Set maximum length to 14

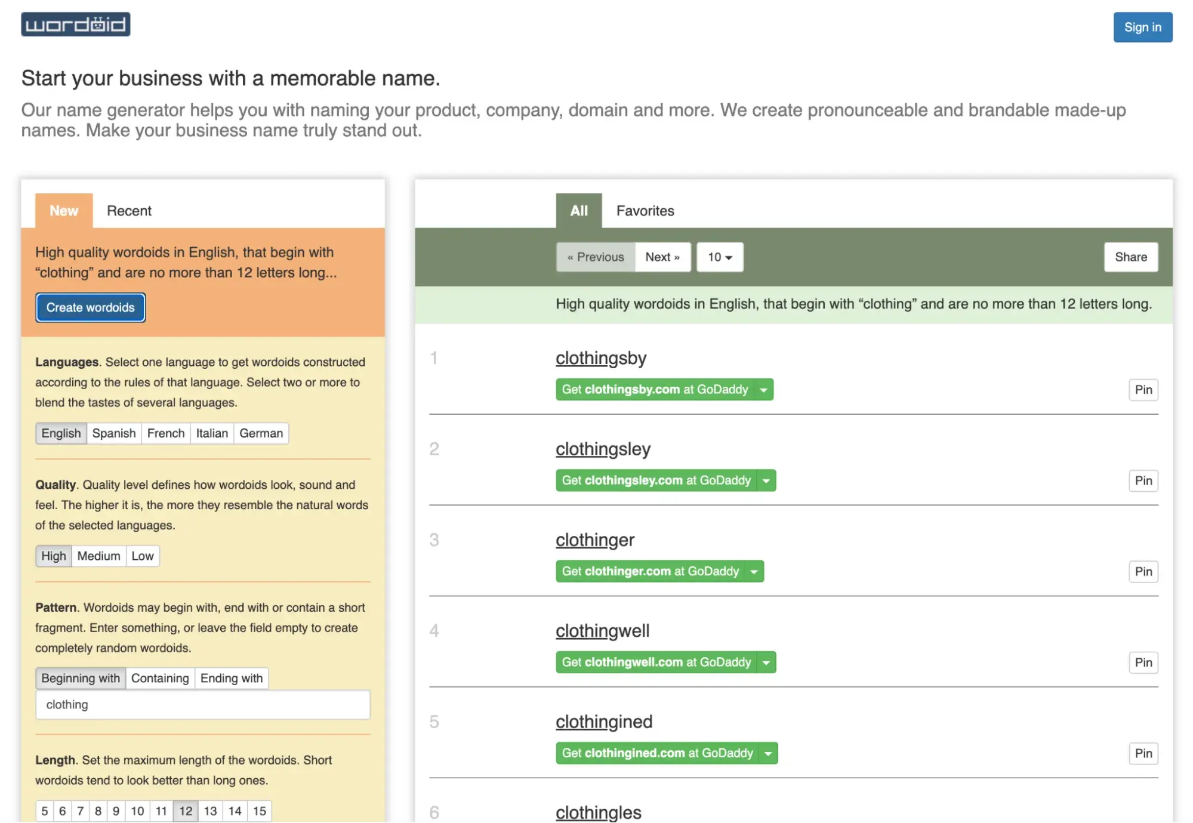[x=235, y=811]
